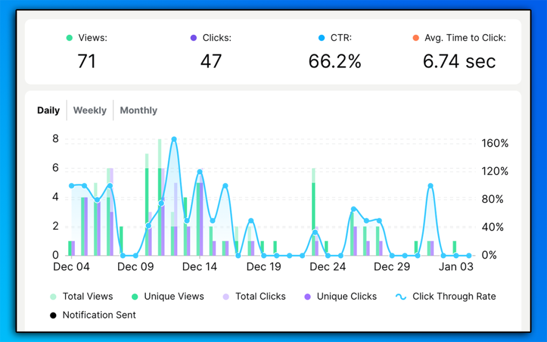Click the green dot beside Views
The height and width of the screenshot is (342, 547).
pos(69,38)
